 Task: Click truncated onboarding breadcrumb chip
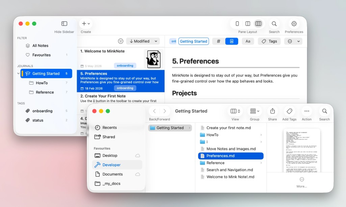coord(173,41)
